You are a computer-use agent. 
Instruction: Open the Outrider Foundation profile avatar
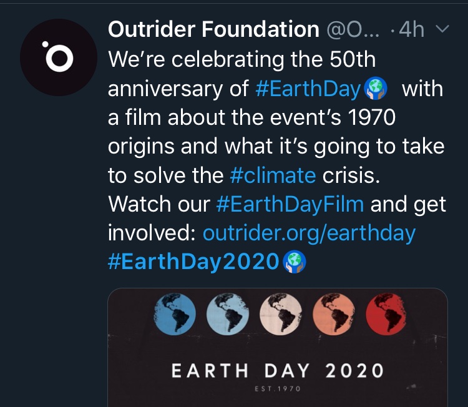57,57
